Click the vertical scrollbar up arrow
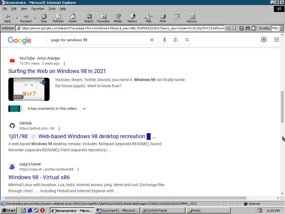This screenshot has height=214, width=285. [x=282, y=34]
